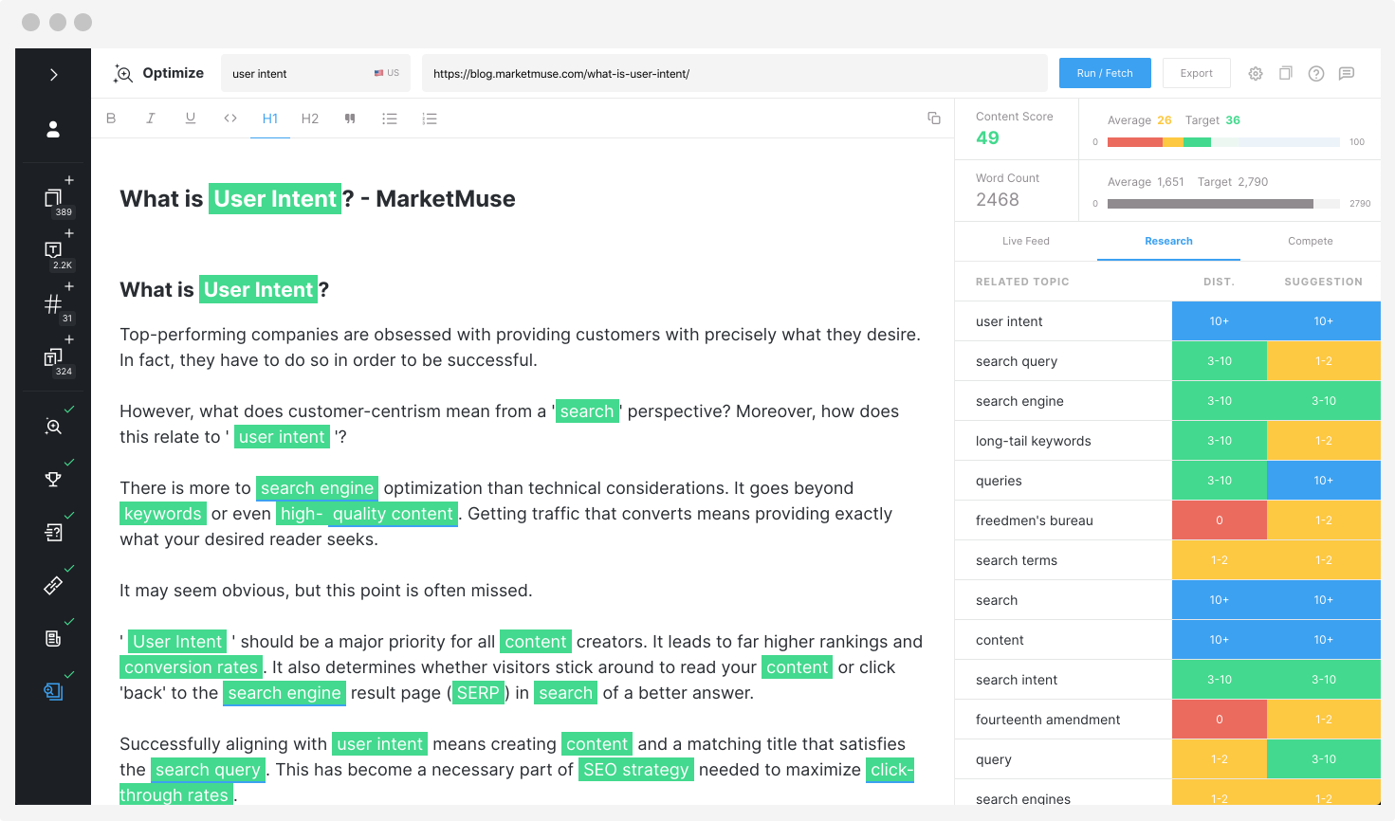Toggle bold formatting in the editor
1395x821 pixels.
click(111, 118)
